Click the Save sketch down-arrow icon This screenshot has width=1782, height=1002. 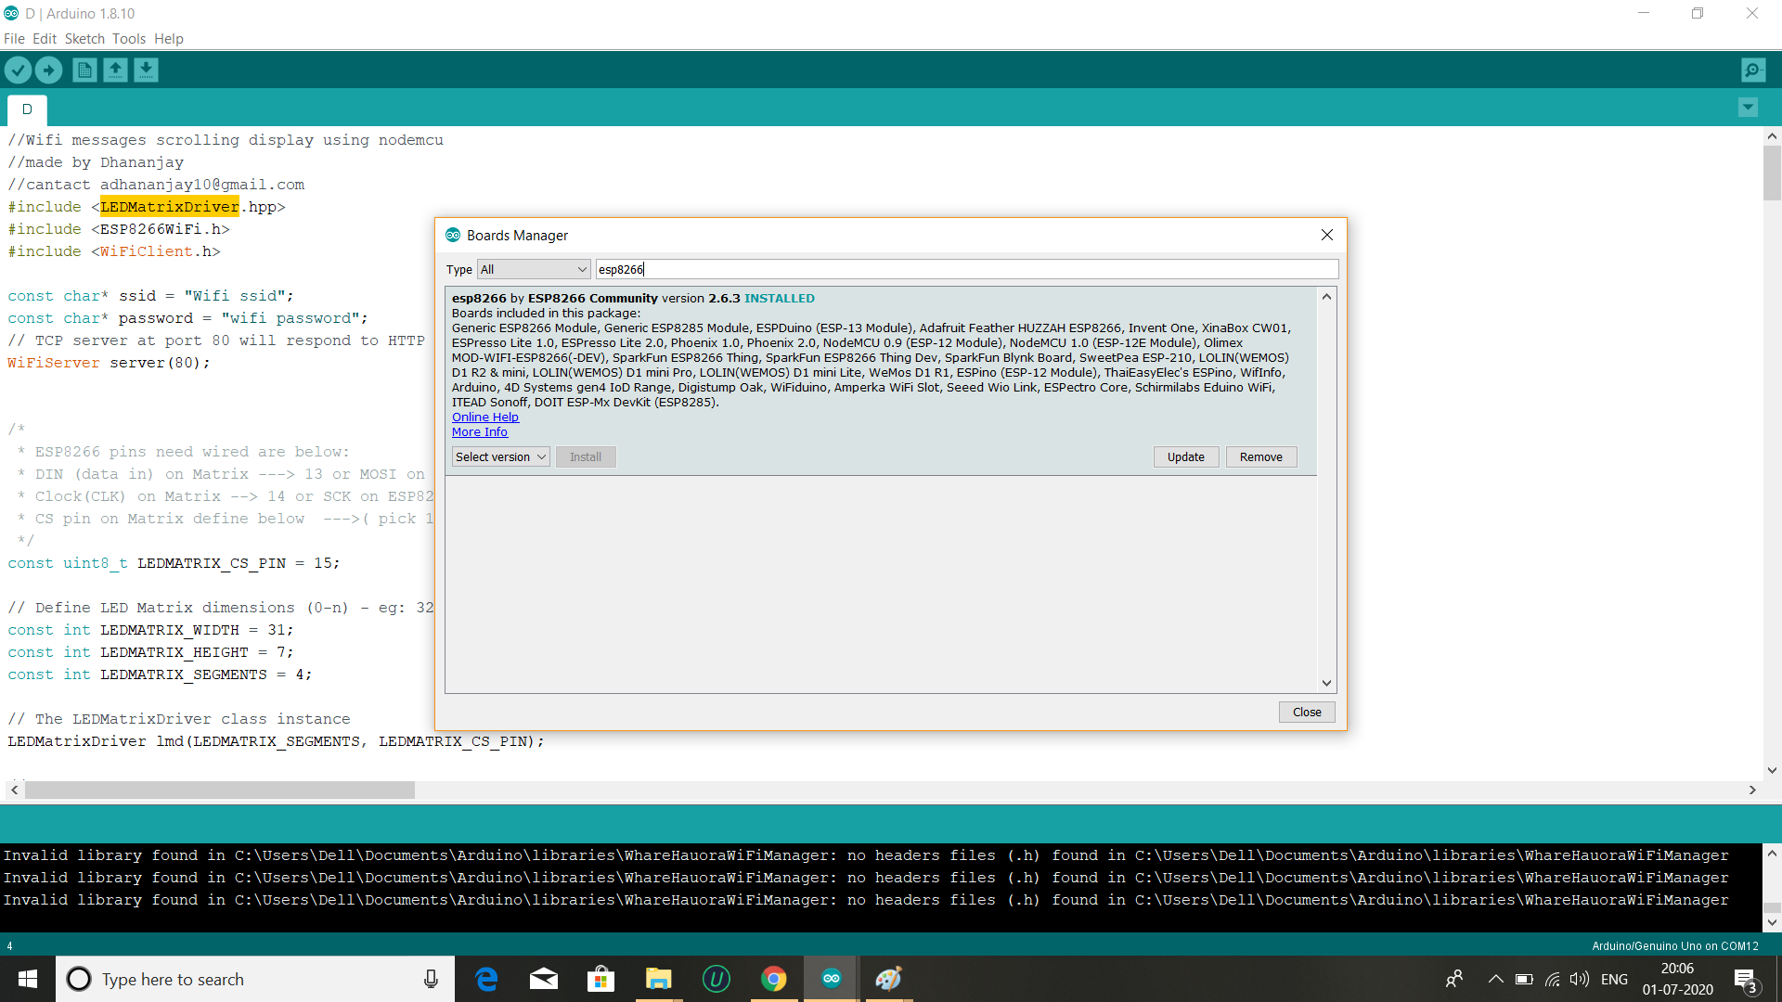coord(146,70)
